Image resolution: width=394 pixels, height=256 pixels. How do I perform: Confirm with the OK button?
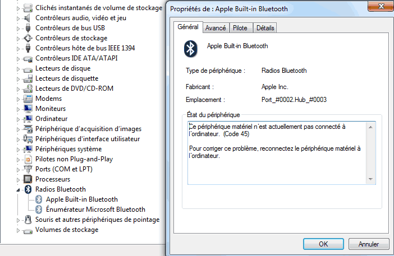coord(323,244)
